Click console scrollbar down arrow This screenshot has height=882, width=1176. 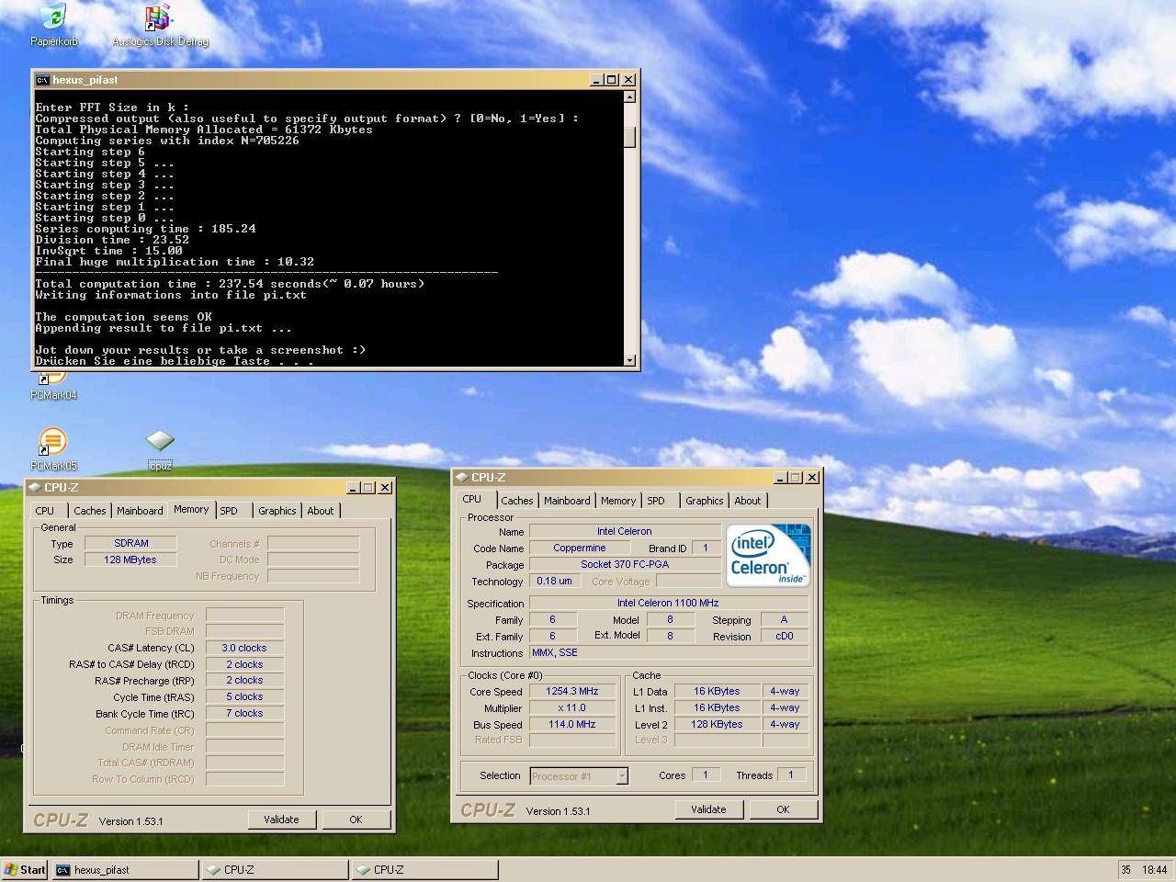(629, 361)
